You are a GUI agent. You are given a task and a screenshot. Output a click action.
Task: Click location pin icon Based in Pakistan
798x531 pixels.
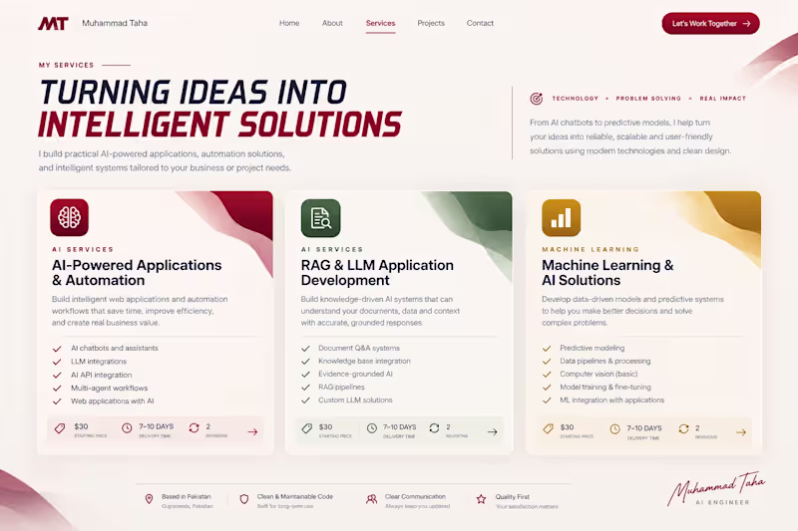(x=149, y=499)
